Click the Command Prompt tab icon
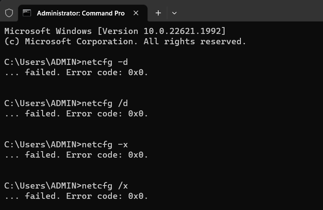This screenshot has width=323, height=210. pyautogui.click(x=27, y=13)
